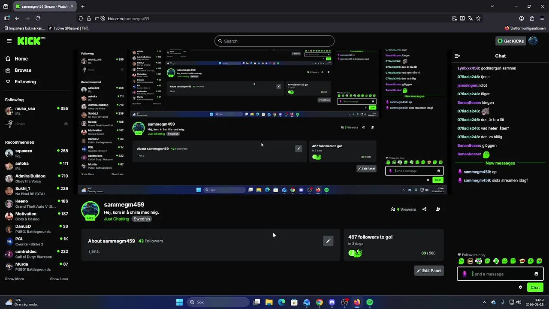Translate page via address bar icon
This screenshot has height=309, width=549.
[x=471, y=18]
